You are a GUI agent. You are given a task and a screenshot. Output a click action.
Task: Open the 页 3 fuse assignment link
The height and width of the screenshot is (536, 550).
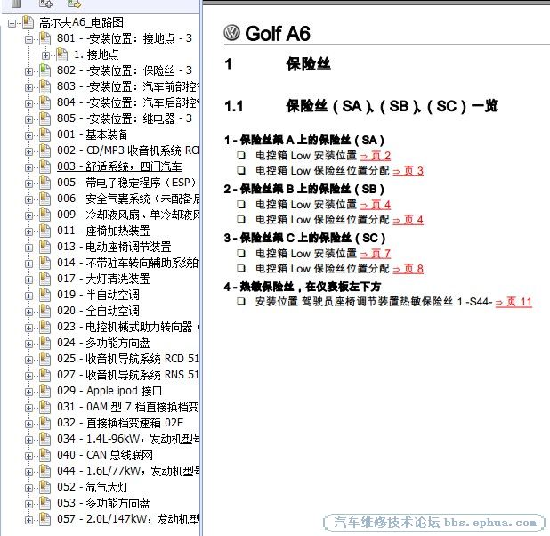point(408,171)
